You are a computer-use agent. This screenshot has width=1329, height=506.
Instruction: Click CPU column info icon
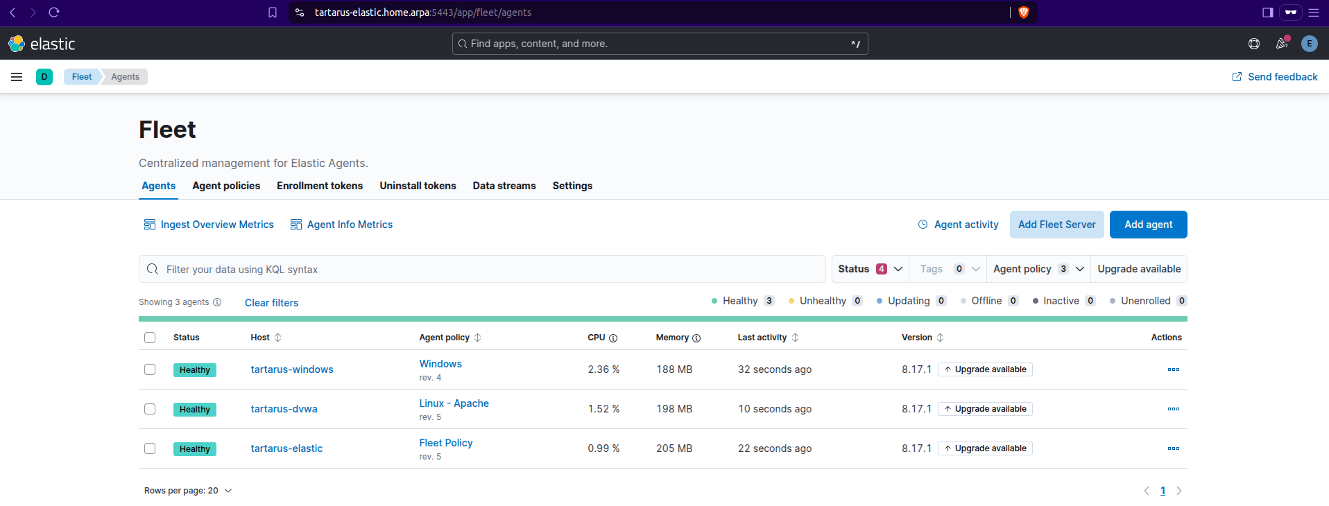pos(613,338)
